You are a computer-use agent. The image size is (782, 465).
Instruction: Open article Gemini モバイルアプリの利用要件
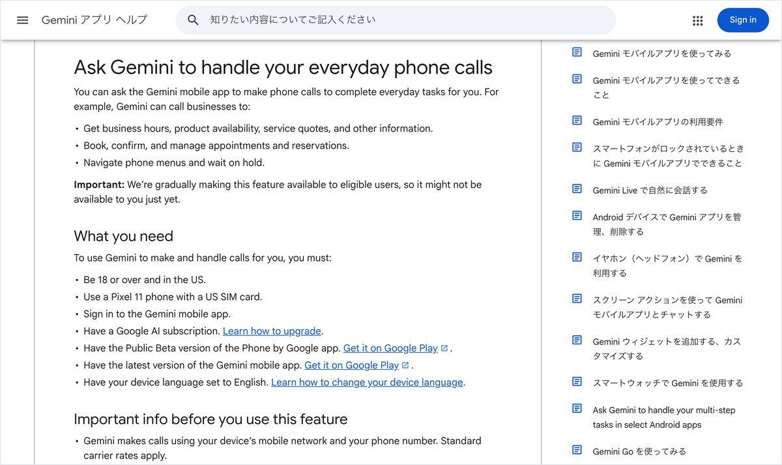[658, 122]
